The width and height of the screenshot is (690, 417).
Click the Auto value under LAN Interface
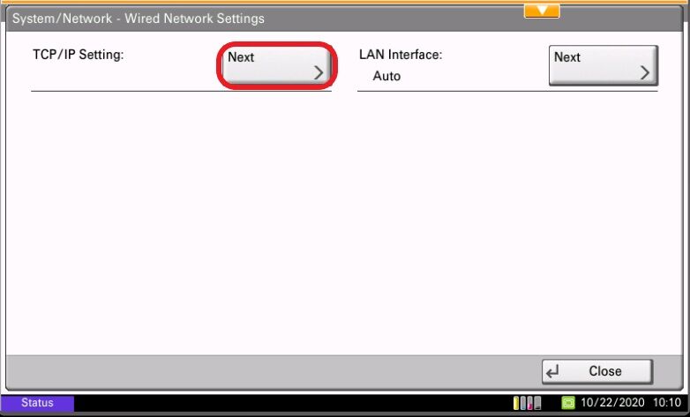(386, 76)
